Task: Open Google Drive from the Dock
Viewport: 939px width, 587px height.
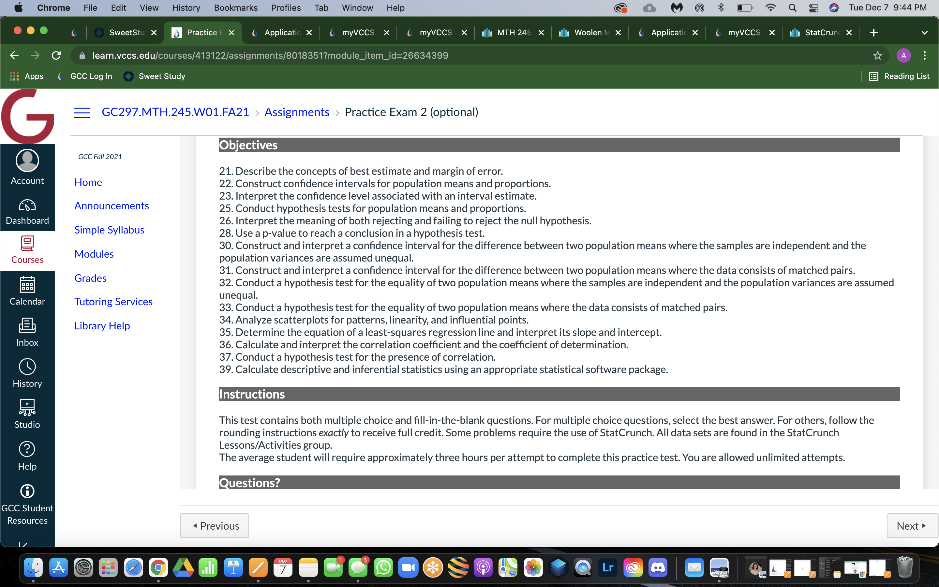Action: [x=183, y=568]
